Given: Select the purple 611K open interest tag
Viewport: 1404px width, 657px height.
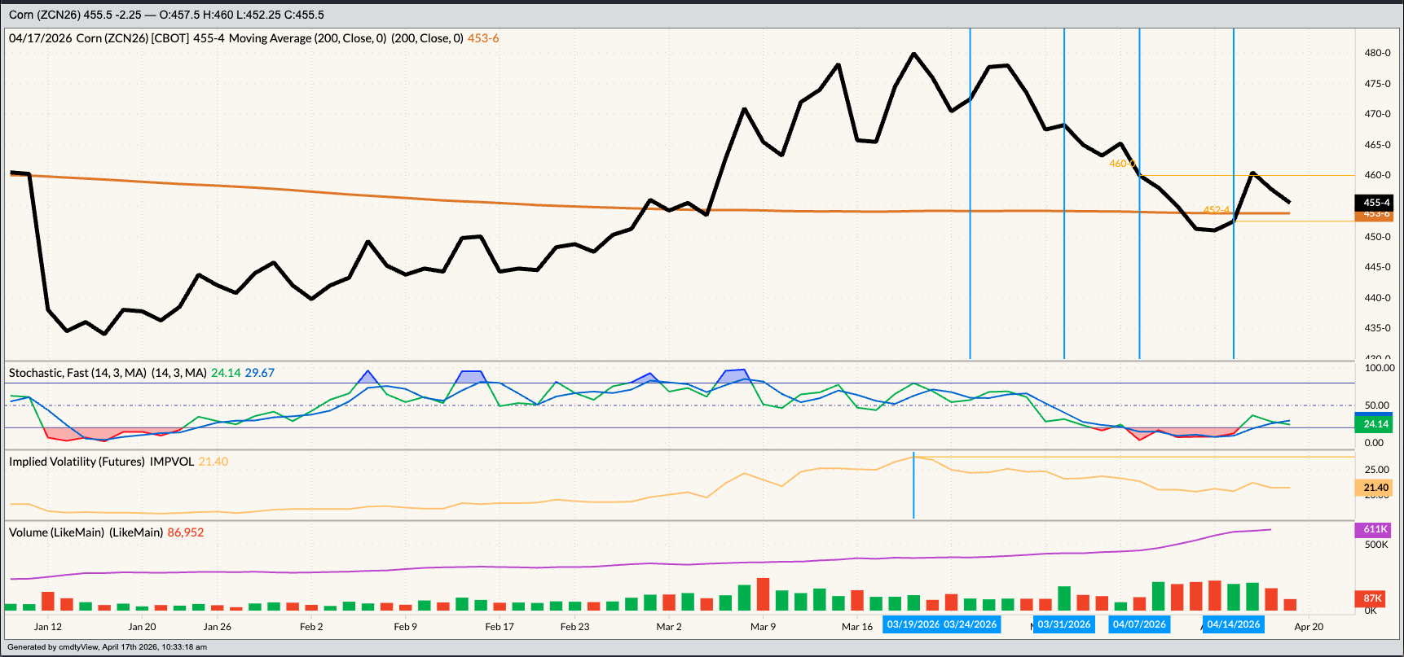Looking at the screenshot, I should (x=1375, y=529).
